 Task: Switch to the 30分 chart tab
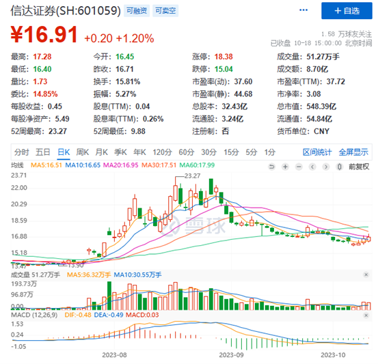208,152
